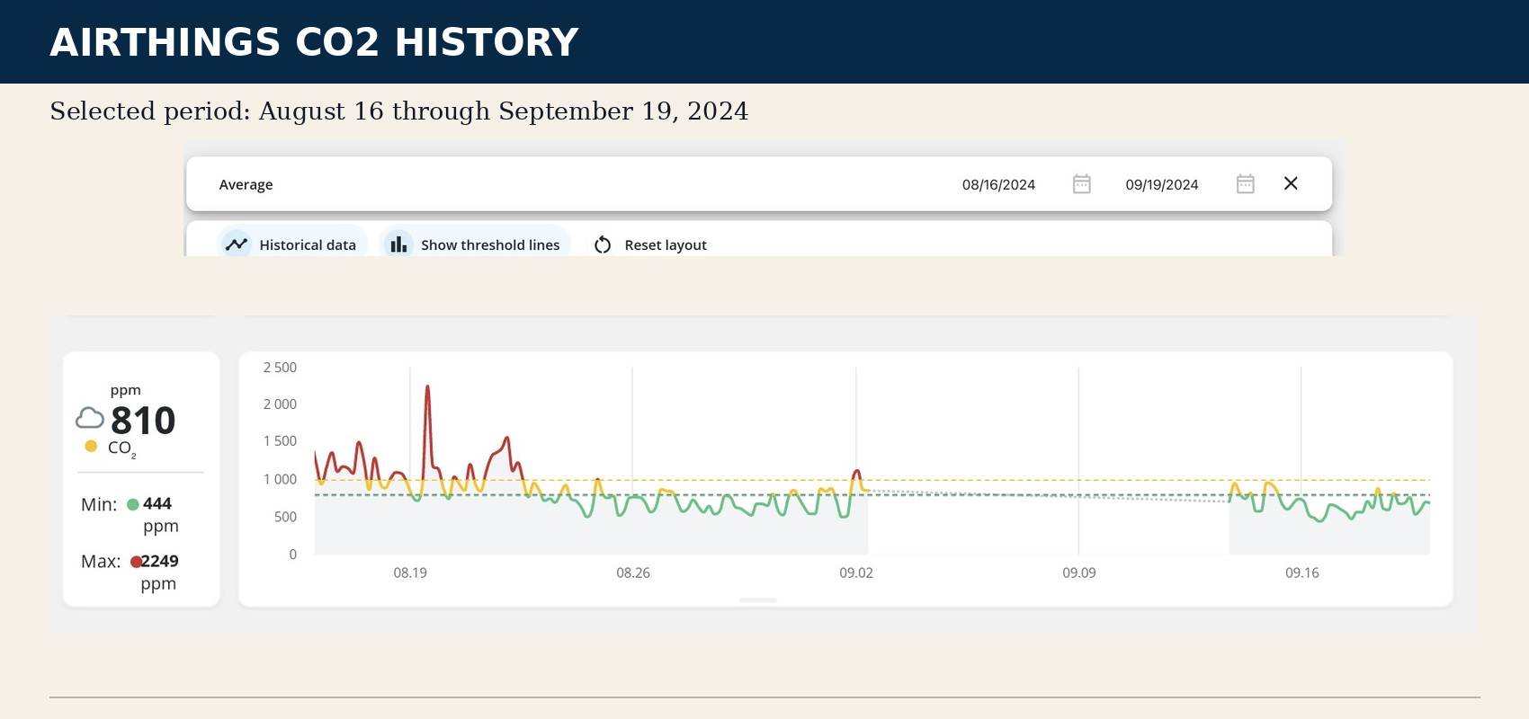Toggle the Historical data view
Screen dimensions: 1529x719
click(292, 244)
